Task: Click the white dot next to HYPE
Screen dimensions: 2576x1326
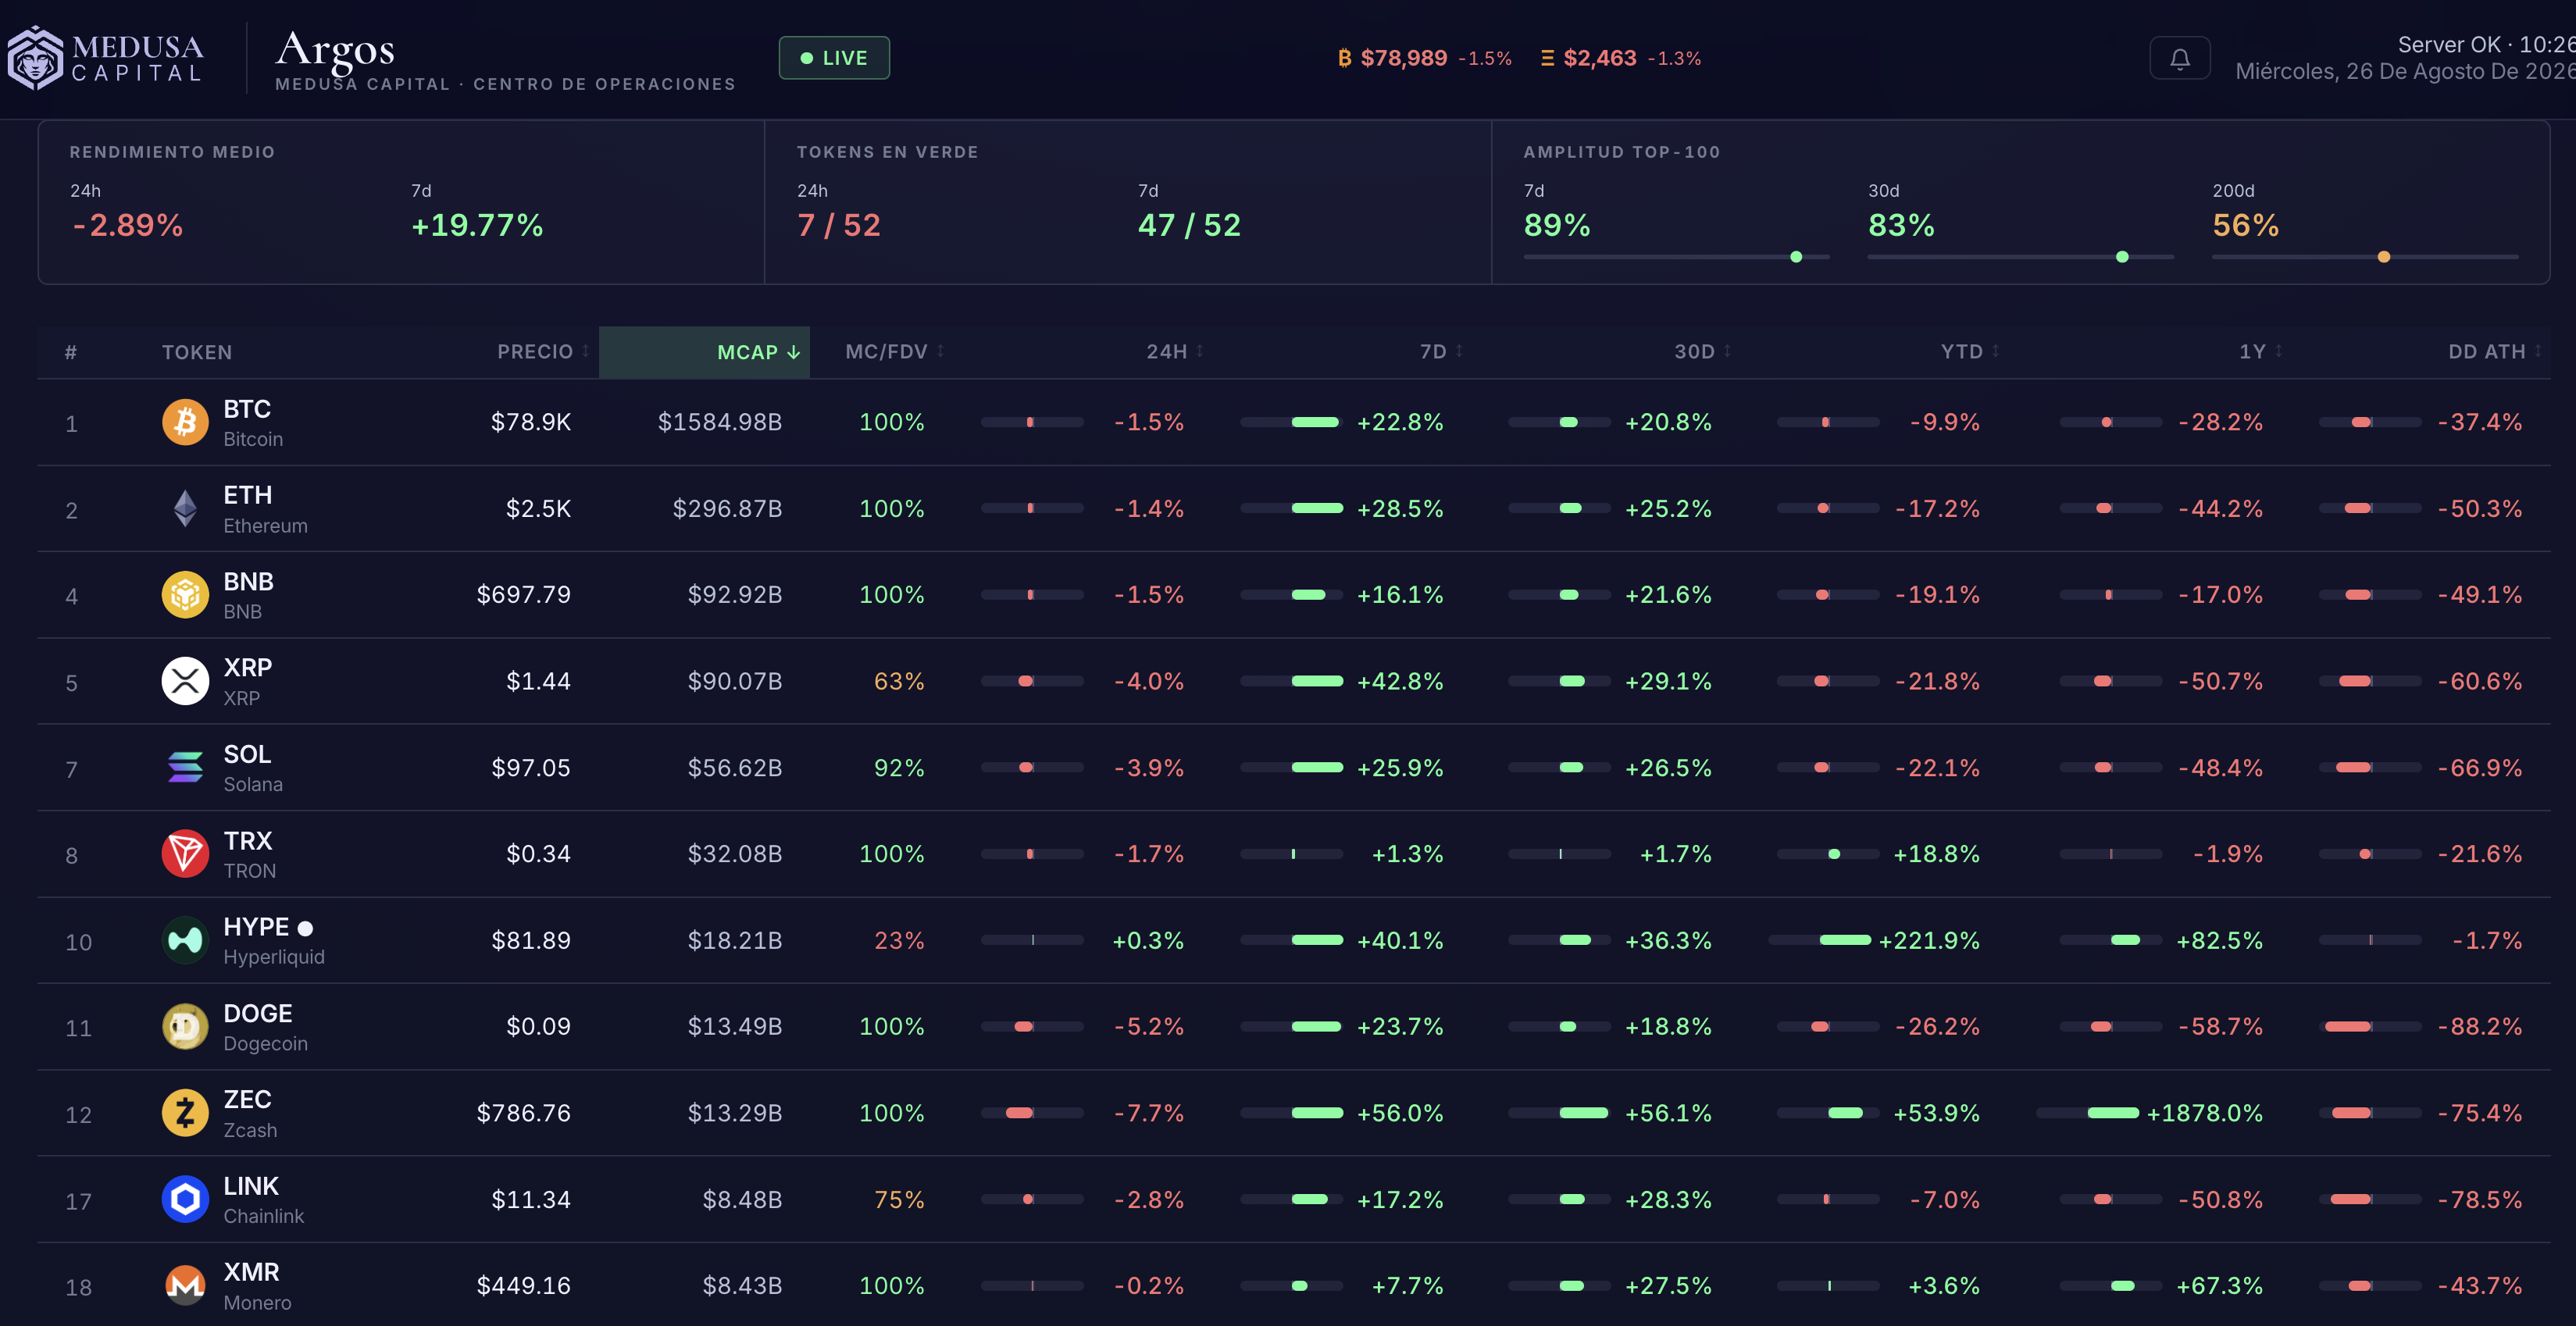Action: point(305,929)
